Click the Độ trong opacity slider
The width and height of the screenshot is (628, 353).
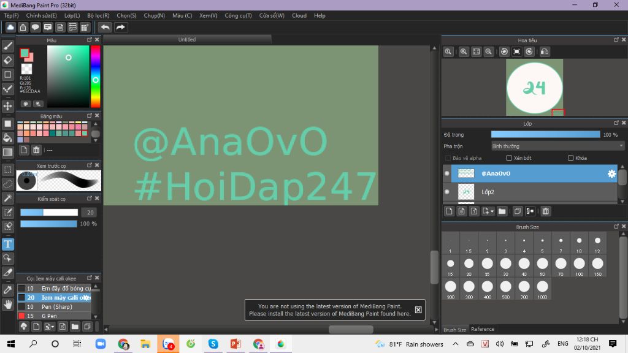(x=545, y=135)
